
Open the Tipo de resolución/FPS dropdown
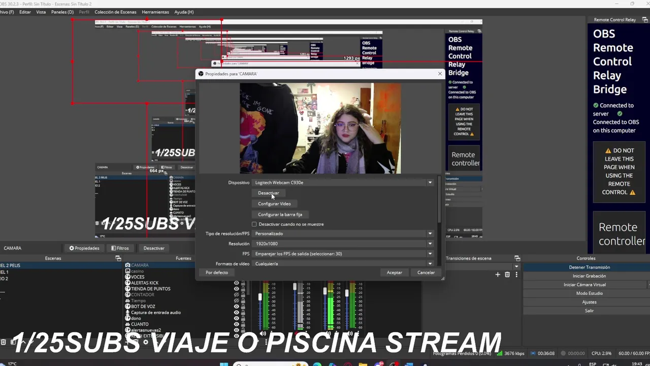[343, 233]
